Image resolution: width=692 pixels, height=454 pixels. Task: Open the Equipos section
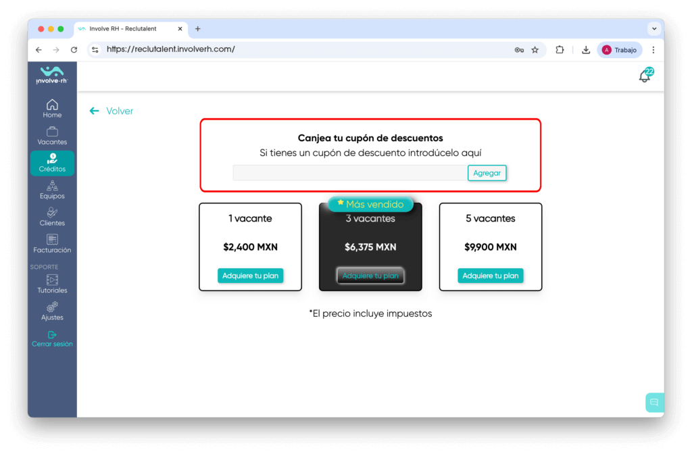[x=52, y=190]
